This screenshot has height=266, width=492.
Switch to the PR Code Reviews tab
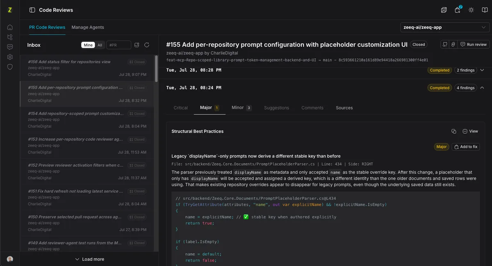click(47, 27)
